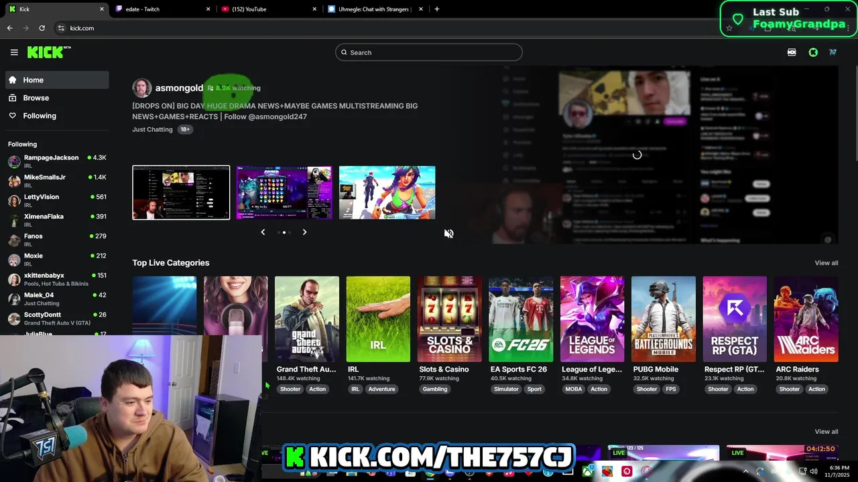This screenshot has width=858, height=482.
Task: Open asmongold's avatar
Action: pos(141,88)
